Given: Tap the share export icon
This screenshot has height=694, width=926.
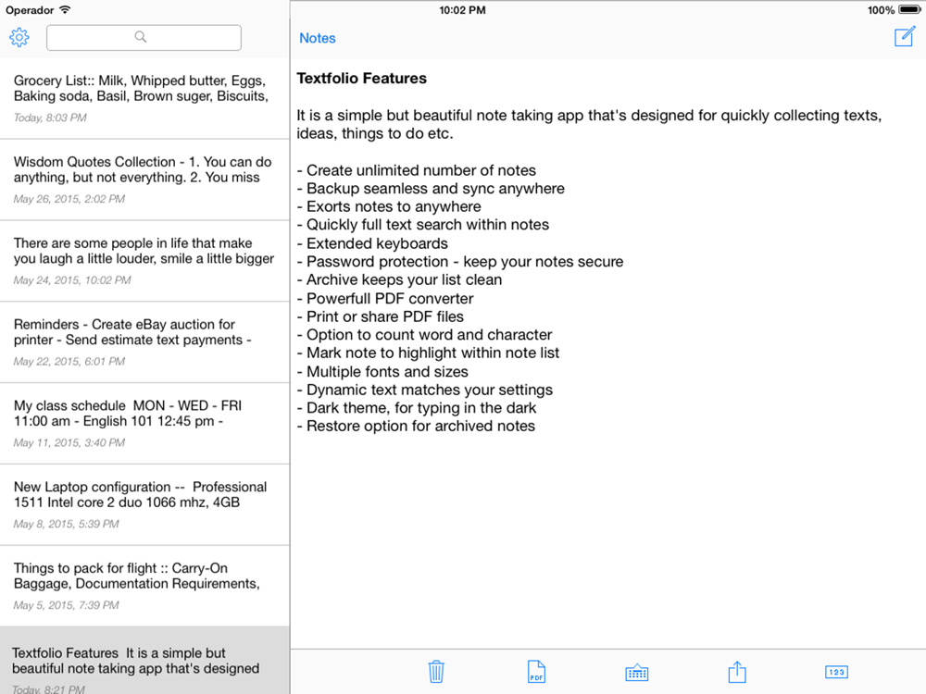Looking at the screenshot, I should [x=736, y=672].
